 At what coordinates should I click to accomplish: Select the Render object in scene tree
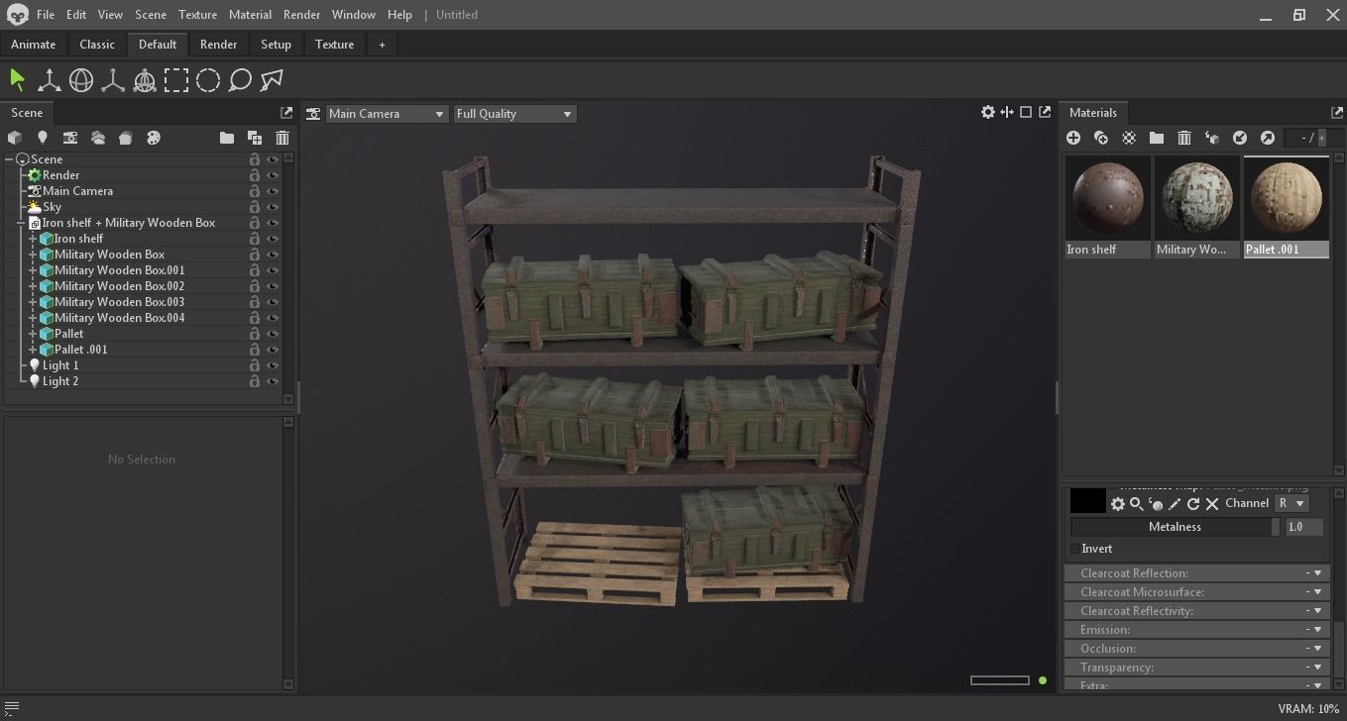[60, 175]
